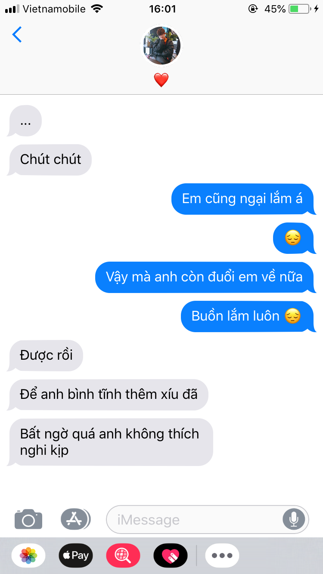Tap the microphone dictation icon
Screen dimensions: 323x574
click(x=294, y=519)
